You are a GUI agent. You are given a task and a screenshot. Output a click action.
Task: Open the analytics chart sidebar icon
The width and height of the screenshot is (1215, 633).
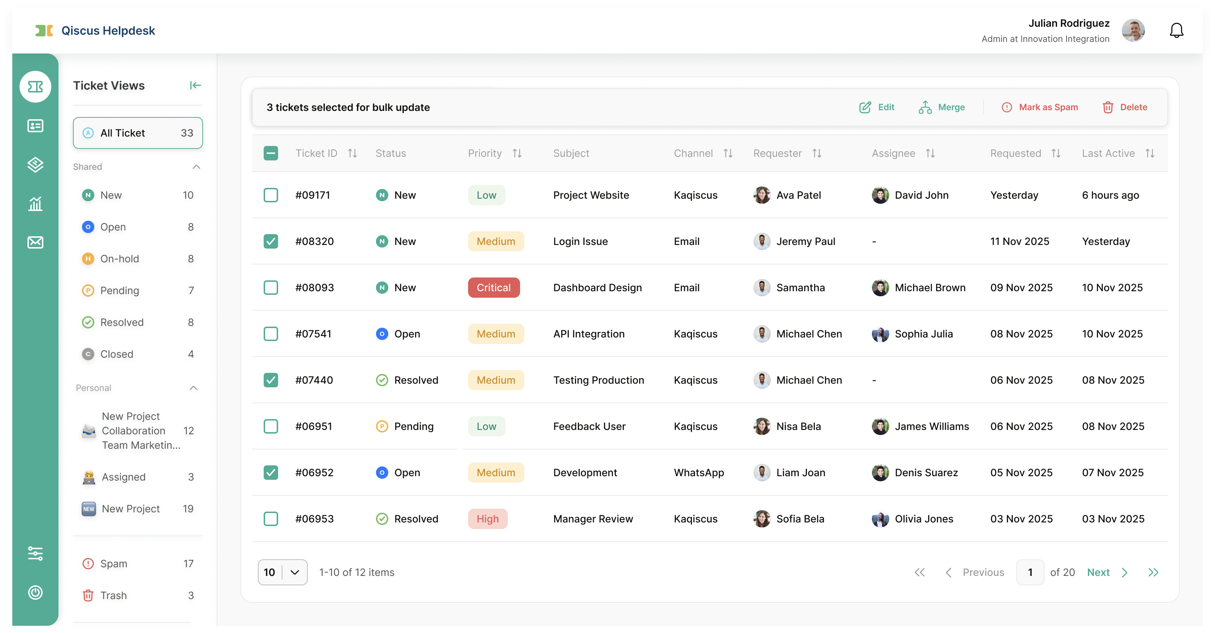[x=35, y=204]
